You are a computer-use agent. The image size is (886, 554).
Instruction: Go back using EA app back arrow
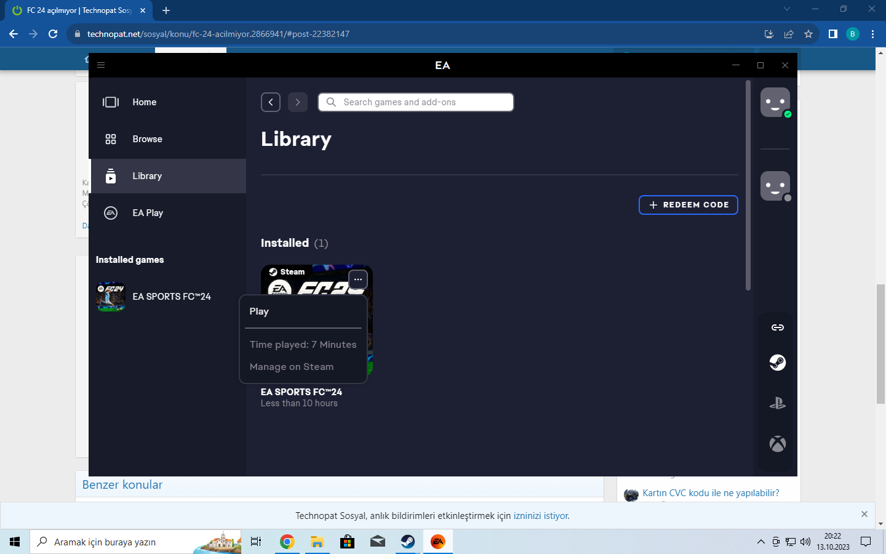tap(271, 102)
